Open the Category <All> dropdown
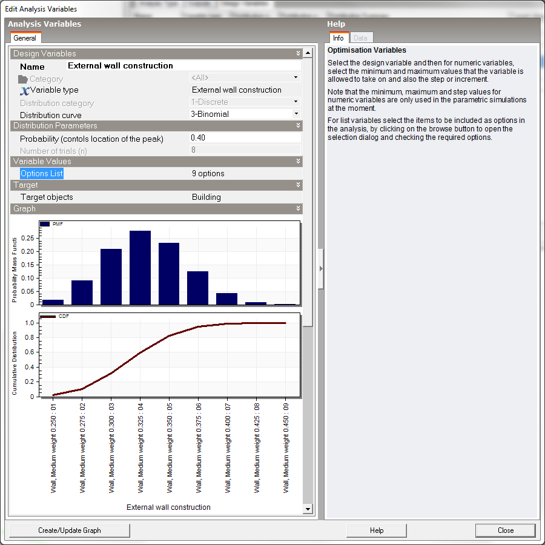Image resolution: width=545 pixels, height=545 pixels. [296, 78]
